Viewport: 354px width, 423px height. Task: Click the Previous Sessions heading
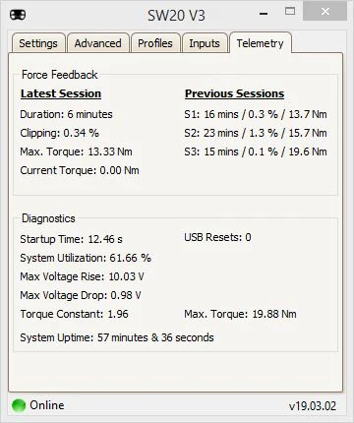point(234,93)
